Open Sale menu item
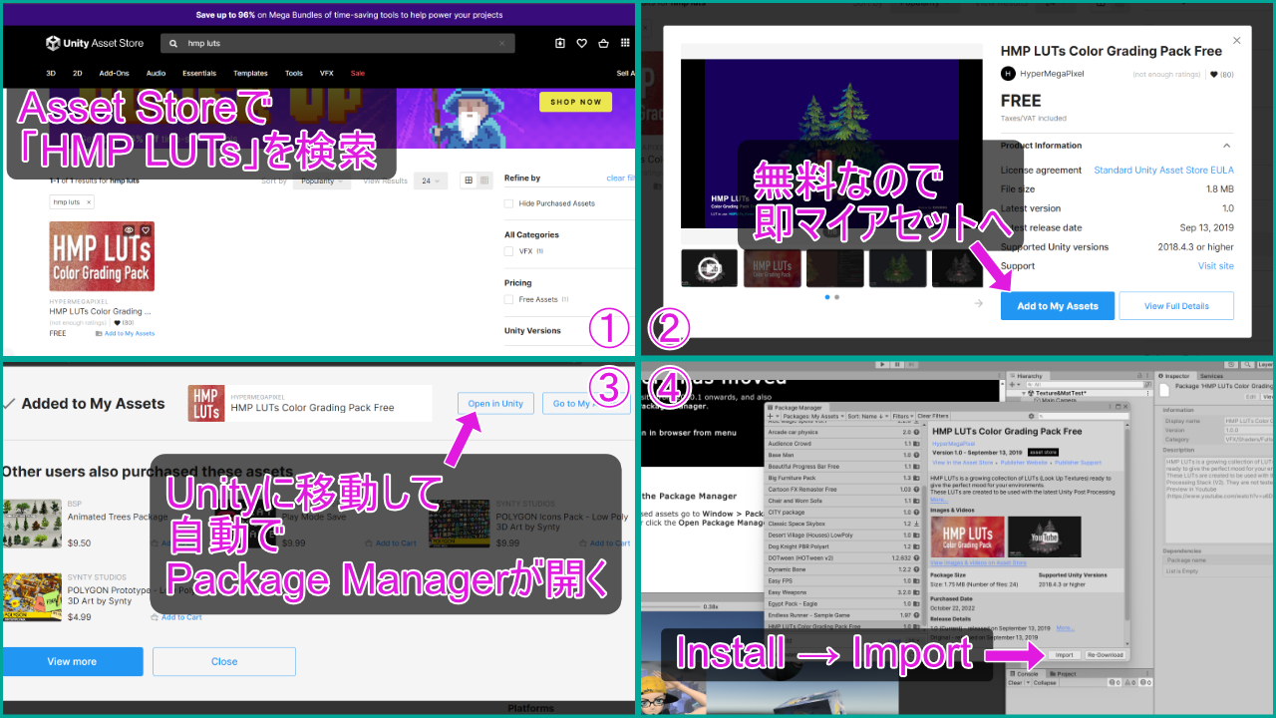1276x718 pixels. tap(358, 73)
